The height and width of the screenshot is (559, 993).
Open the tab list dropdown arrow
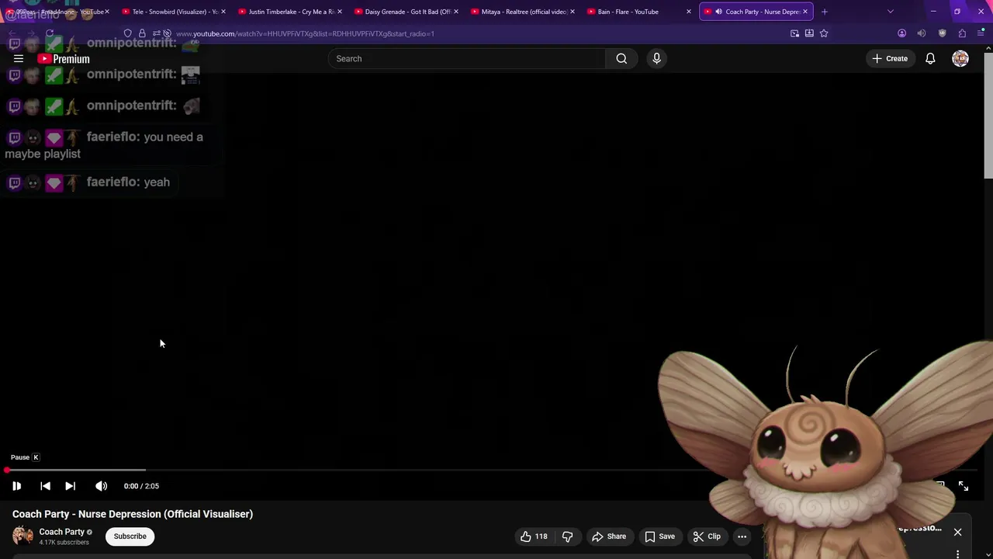[x=891, y=12]
